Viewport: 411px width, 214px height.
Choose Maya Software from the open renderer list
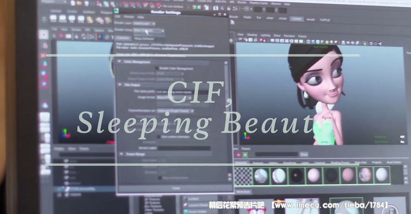point(145,39)
